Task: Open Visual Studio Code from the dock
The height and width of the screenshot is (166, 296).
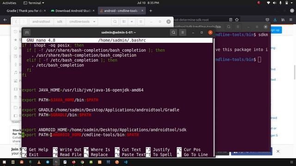Action: click(126, 162)
